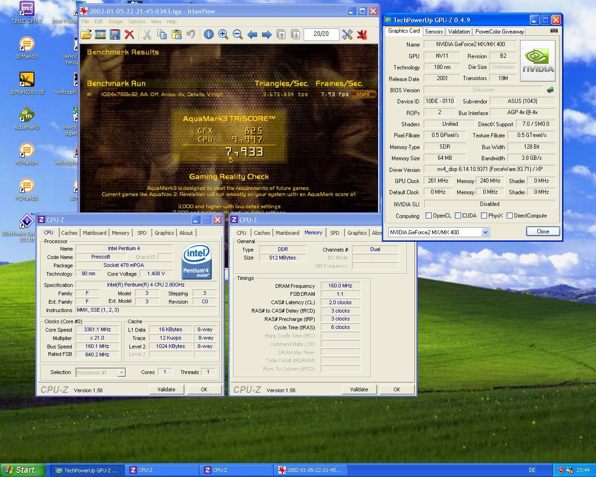This screenshot has height=477, width=596.
Task: Click OK in the left CPU-Z window
Action: pyautogui.click(x=204, y=389)
